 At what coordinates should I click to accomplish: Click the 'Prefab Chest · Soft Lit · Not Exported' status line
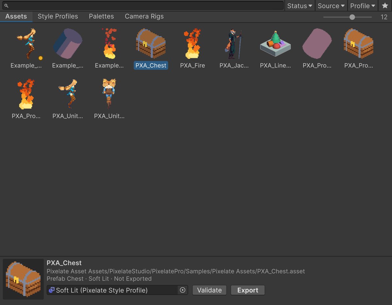coord(99,279)
